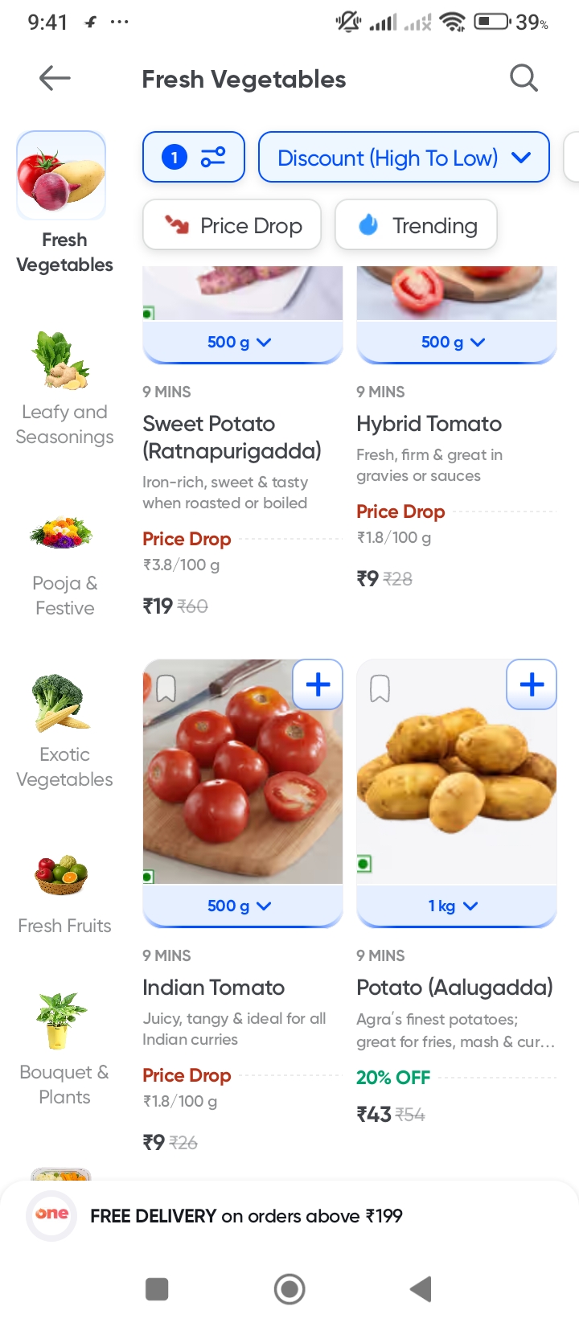The image size is (579, 1327).
Task: Add Indian Tomato with plus icon
Action: pyautogui.click(x=318, y=685)
